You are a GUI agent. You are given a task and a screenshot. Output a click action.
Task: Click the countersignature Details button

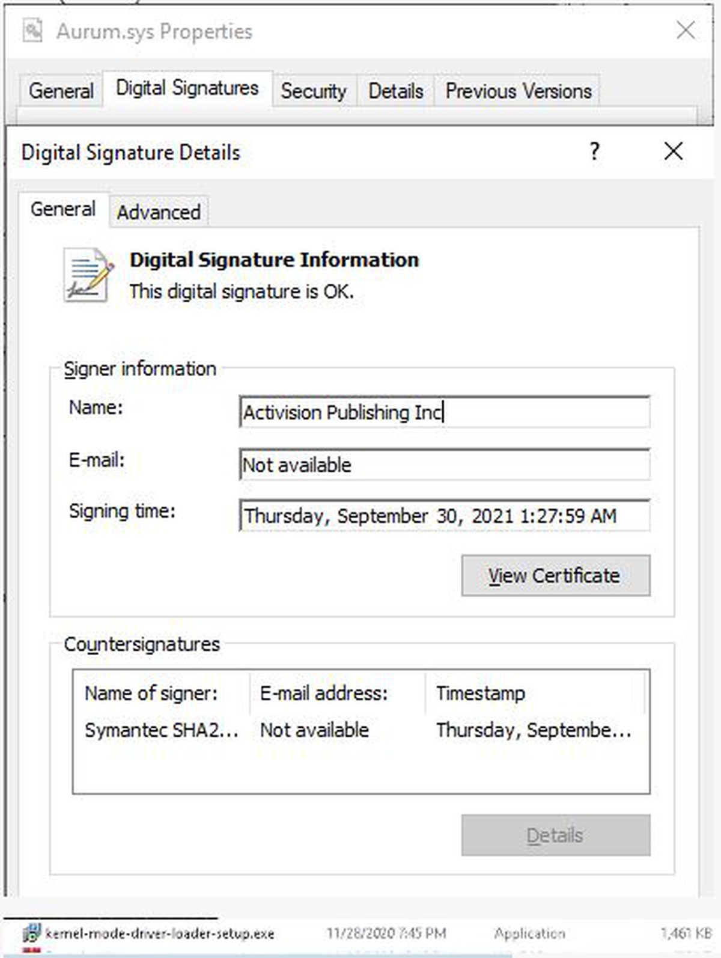(555, 835)
